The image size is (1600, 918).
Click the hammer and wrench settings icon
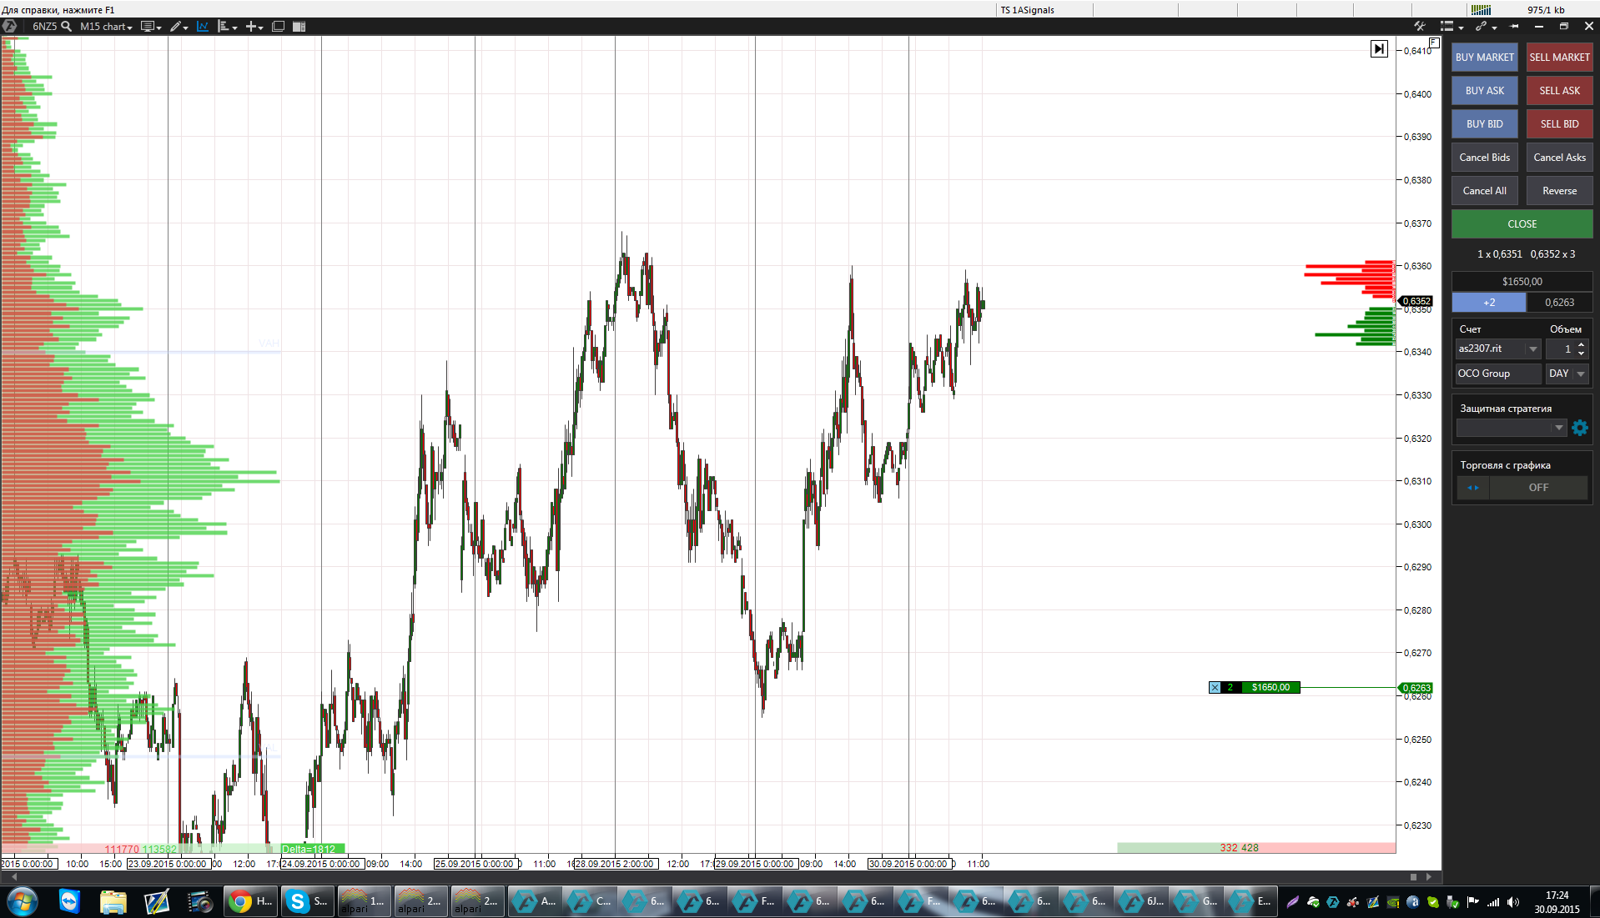click(x=1420, y=27)
